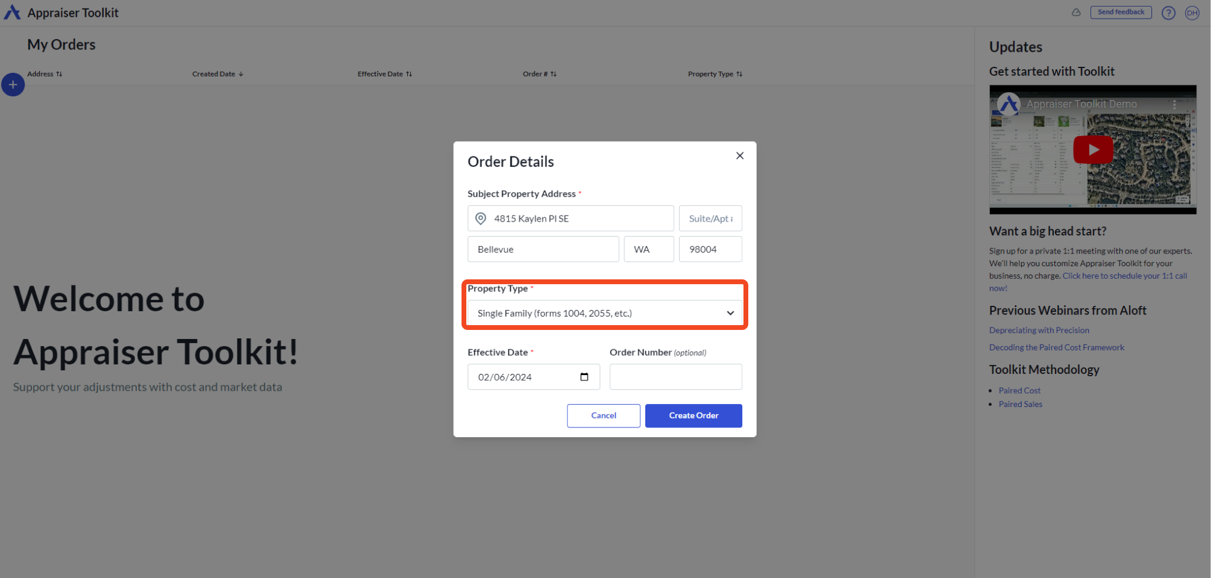Image resolution: width=1211 pixels, height=578 pixels.
Task: Click the Send feedback button
Action: click(x=1121, y=12)
